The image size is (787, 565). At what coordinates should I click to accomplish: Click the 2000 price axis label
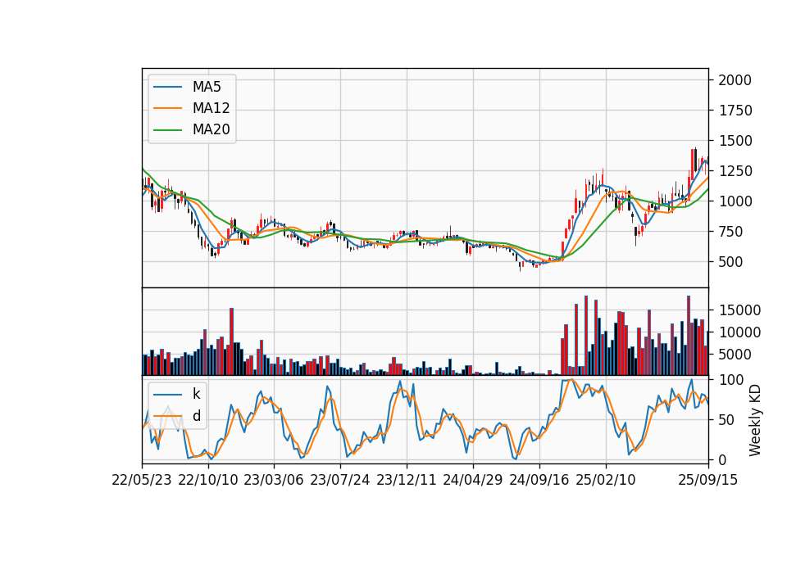click(x=735, y=80)
